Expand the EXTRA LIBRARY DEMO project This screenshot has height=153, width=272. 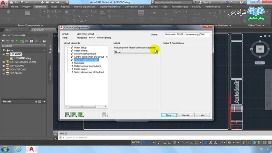(x=4, y=62)
